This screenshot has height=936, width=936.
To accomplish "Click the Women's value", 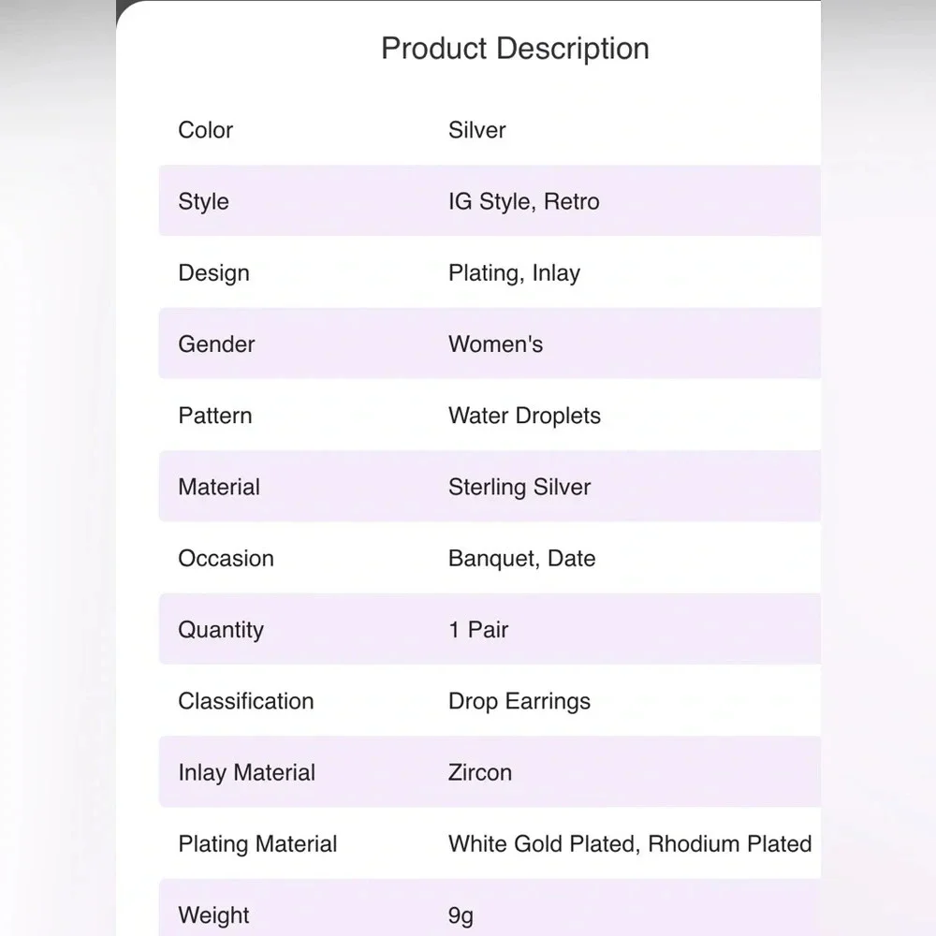I will click(495, 344).
